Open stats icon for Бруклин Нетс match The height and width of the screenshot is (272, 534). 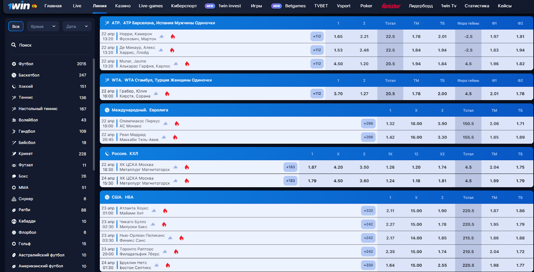(x=157, y=265)
